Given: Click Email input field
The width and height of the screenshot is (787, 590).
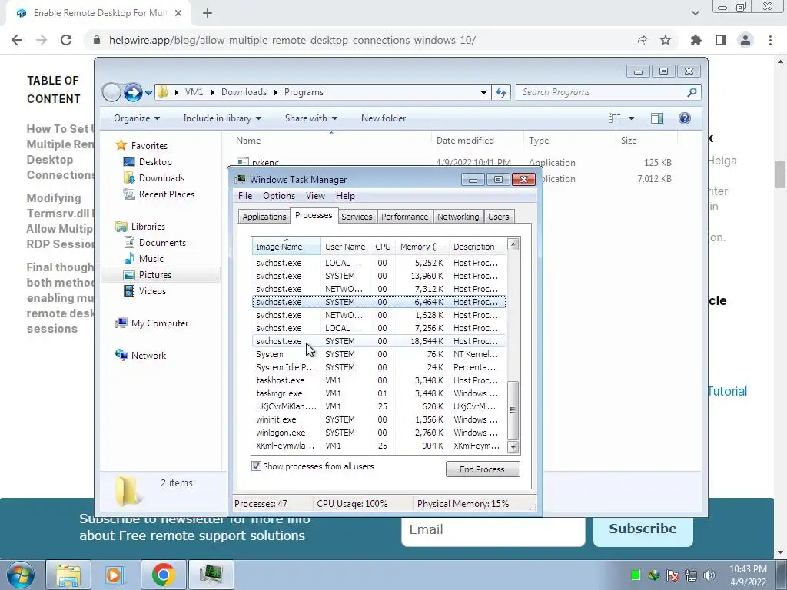Looking at the screenshot, I should point(493,530).
